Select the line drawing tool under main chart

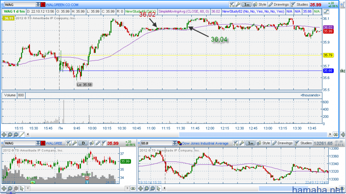tap(22, 135)
